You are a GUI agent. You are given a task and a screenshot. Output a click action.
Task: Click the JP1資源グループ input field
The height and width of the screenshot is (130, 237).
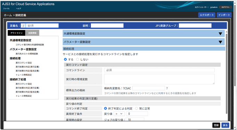click(195, 26)
